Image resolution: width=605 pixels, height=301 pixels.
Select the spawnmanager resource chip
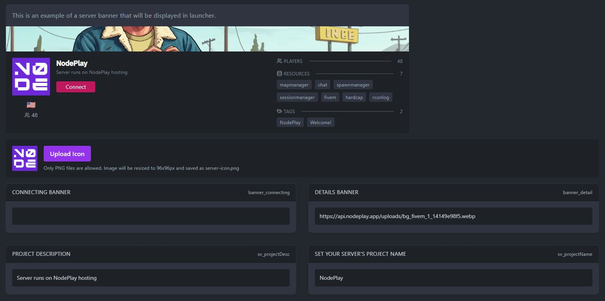353,85
